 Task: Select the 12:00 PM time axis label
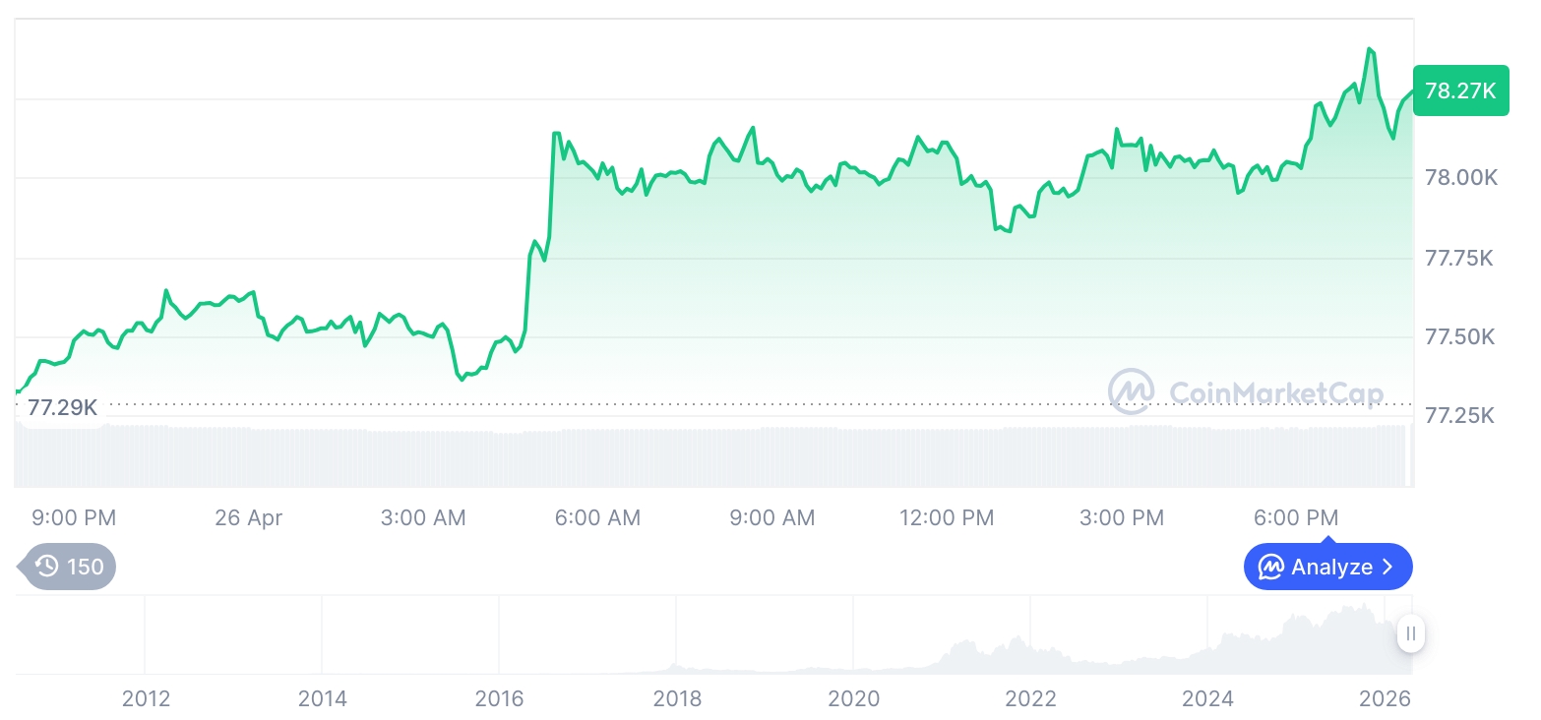pos(947,517)
